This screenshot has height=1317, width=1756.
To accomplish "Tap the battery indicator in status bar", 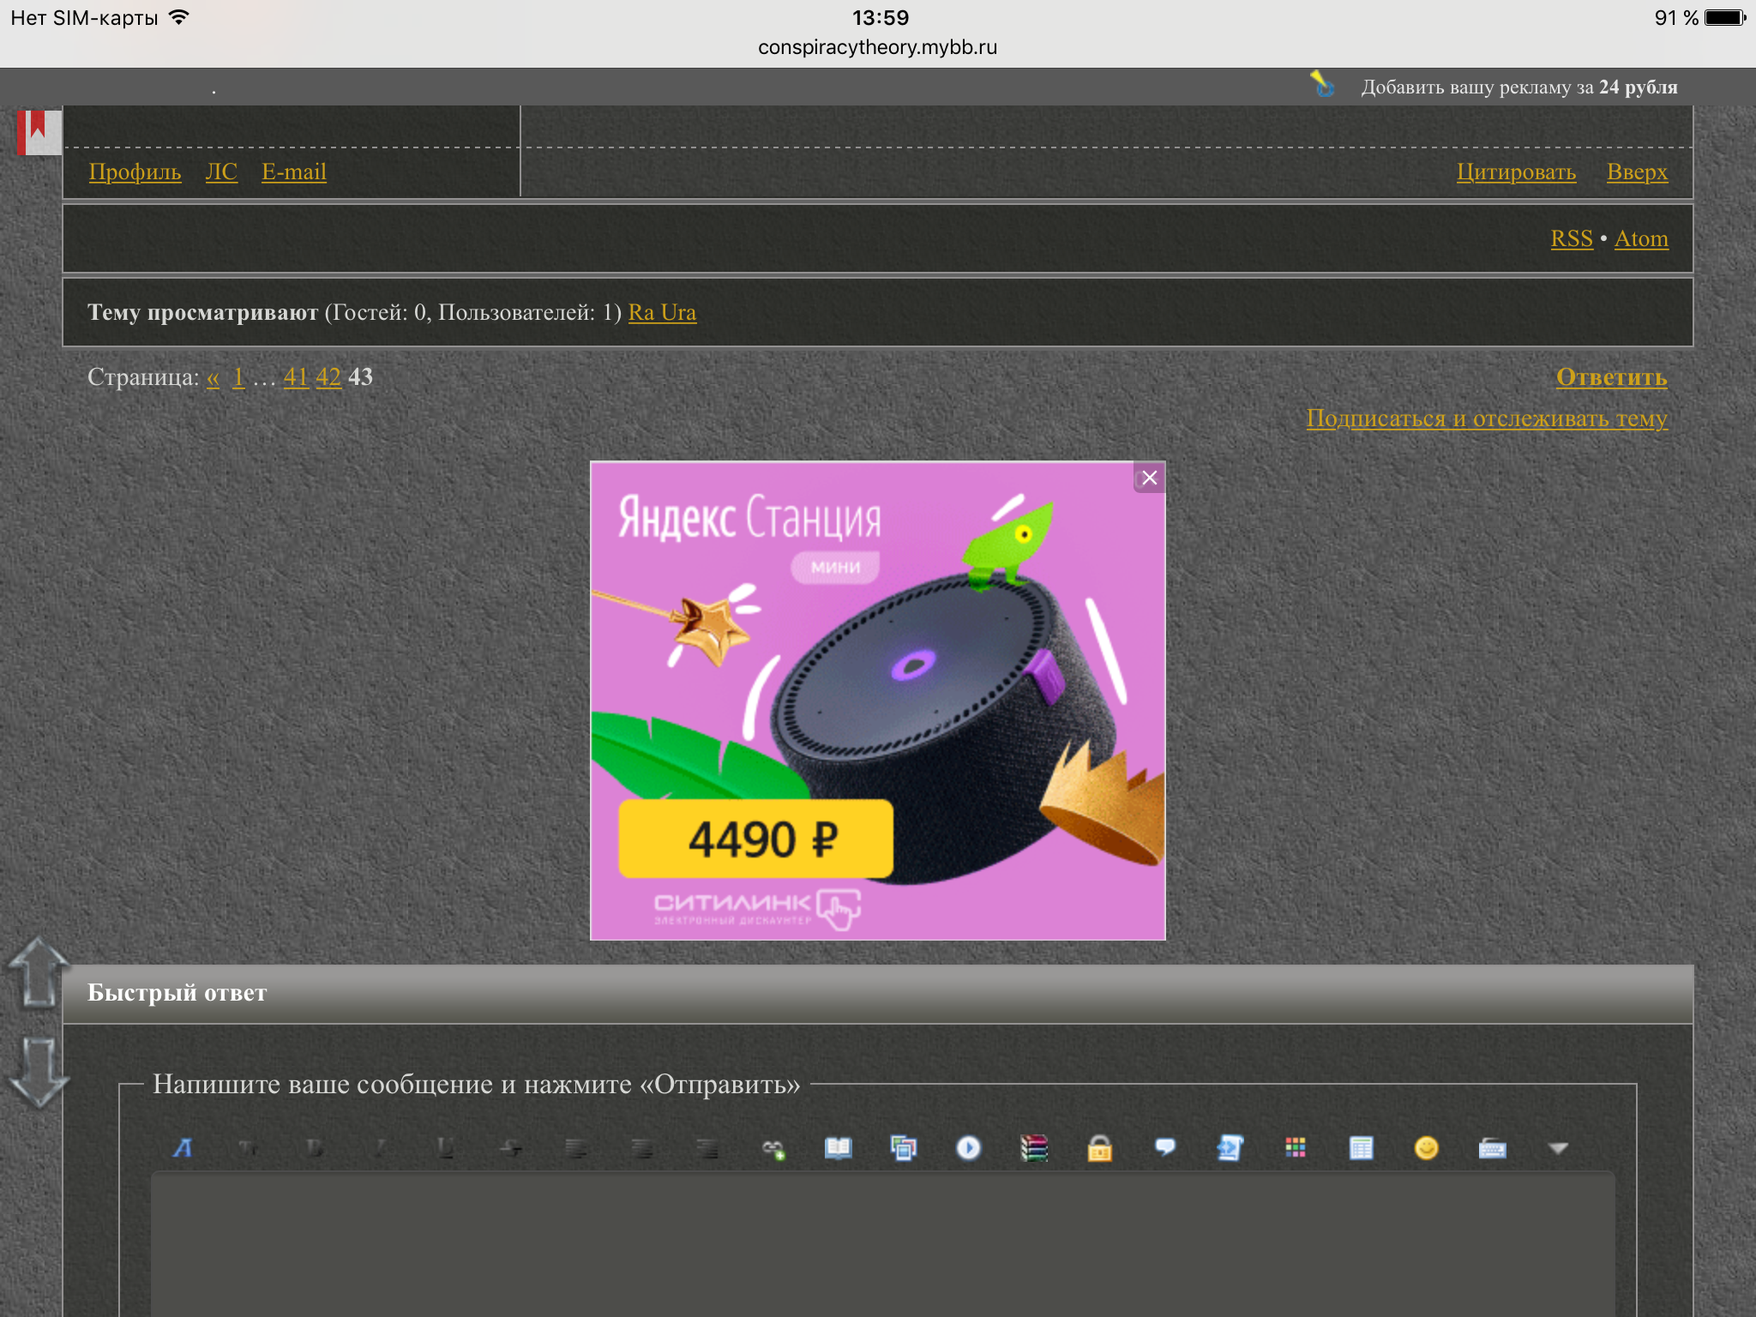I will (x=1726, y=17).
